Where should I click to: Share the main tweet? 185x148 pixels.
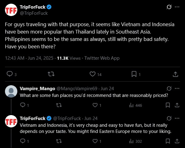point(175,74)
